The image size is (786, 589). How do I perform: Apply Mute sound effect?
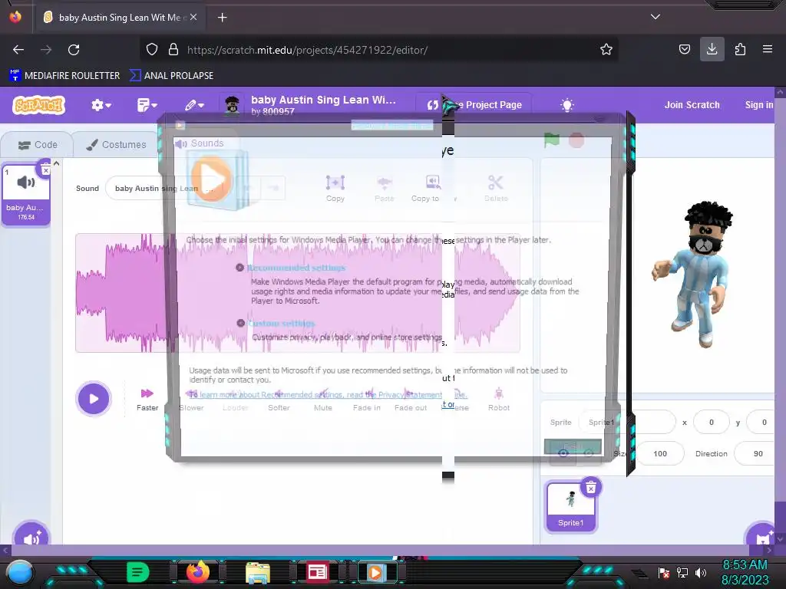tap(323, 399)
